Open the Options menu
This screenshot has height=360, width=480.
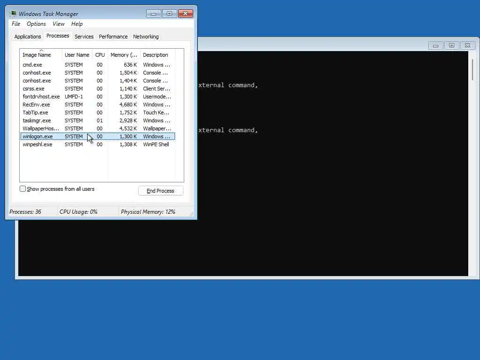point(36,24)
